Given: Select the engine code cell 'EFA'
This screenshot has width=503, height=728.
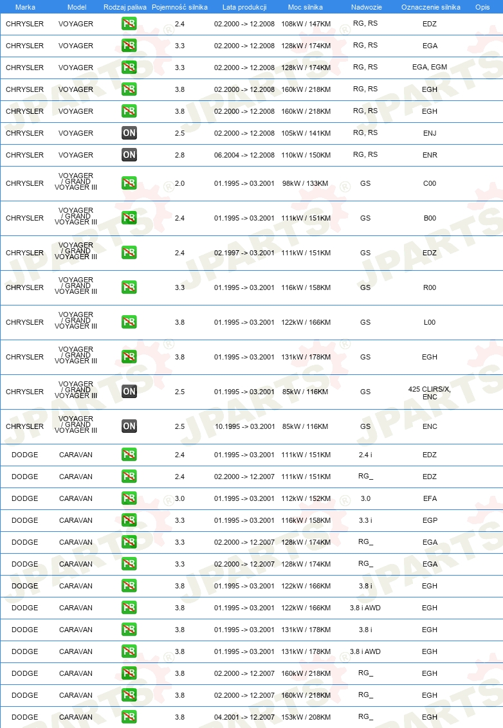Looking at the screenshot, I should (430, 498).
